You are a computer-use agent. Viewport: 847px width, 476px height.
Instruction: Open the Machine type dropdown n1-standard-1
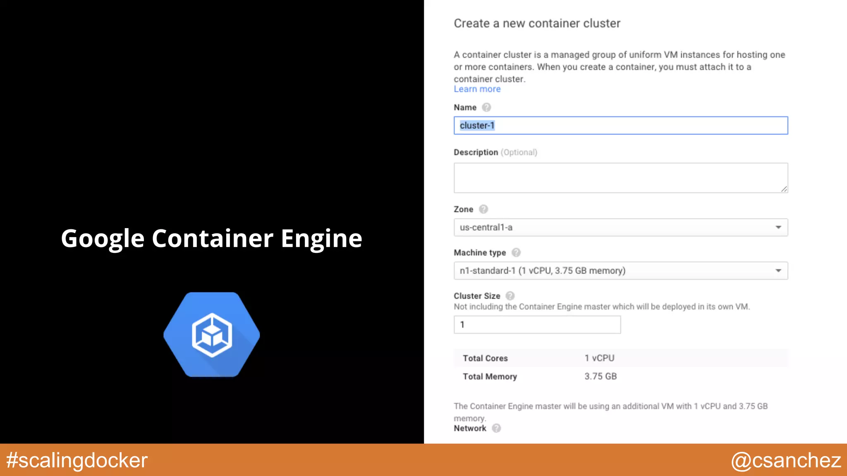coord(621,271)
